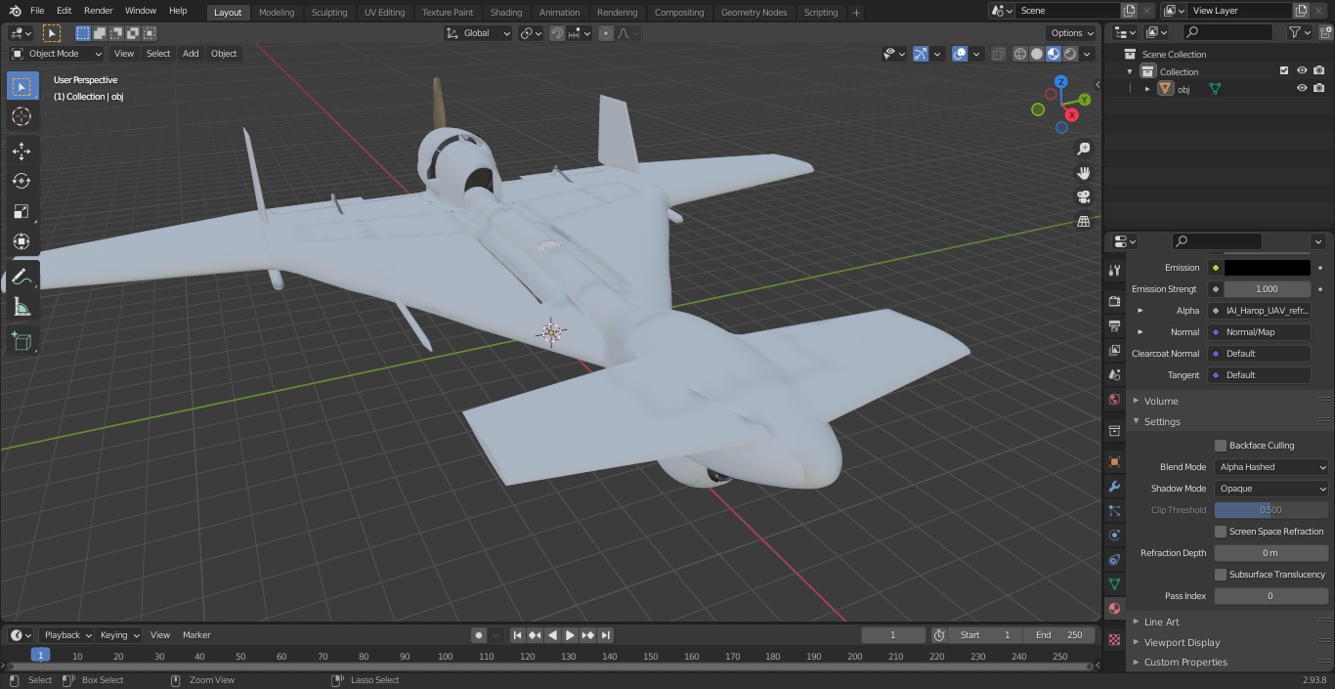Open the Scene properties tab

click(x=1114, y=374)
